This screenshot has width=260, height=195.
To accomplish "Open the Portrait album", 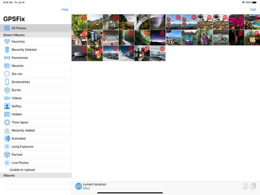I will (x=36, y=154).
